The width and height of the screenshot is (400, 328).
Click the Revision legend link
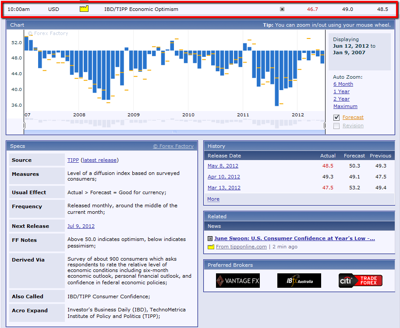tap(353, 126)
